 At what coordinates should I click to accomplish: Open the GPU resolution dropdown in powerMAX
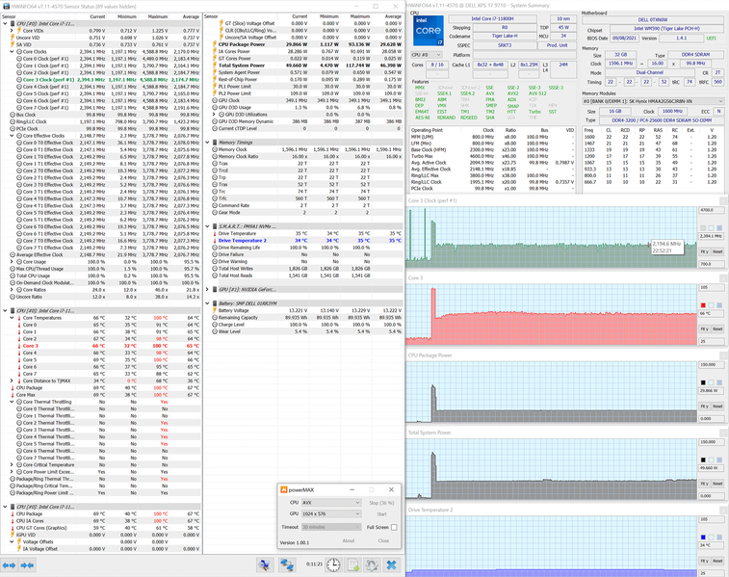pos(331,513)
